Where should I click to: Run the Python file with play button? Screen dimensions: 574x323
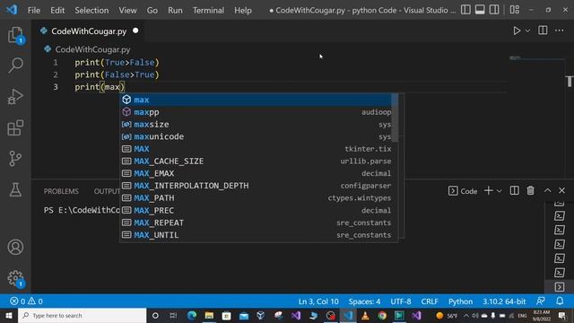[x=517, y=31]
